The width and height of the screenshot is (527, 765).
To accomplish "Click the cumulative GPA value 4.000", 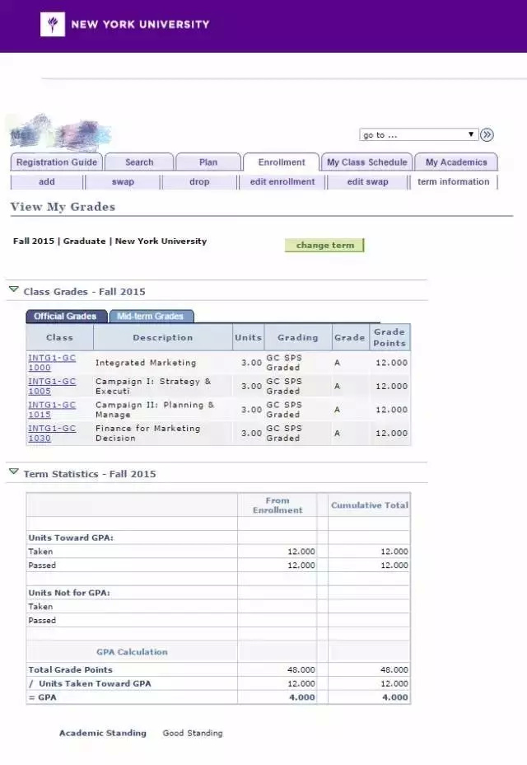I will 395,697.
